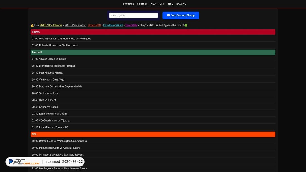Screen dimensions: 306x172
Task: Click the Join Discord Group button
Action: tap(181, 15)
